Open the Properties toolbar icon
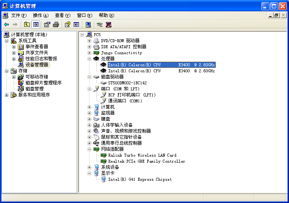The width and height of the screenshot is (289, 203). coord(47,24)
